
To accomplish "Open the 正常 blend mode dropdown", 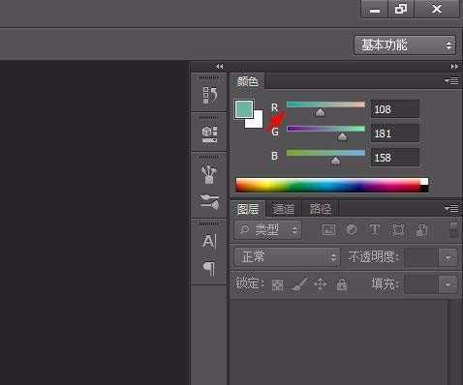I will [x=287, y=257].
